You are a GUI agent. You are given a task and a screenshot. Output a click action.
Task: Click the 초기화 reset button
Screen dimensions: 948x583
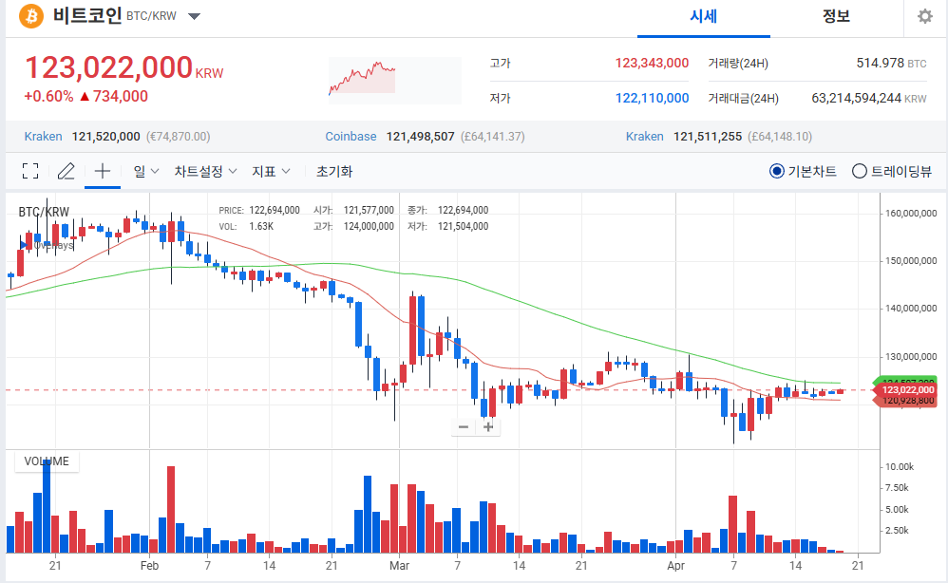click(x=334, y=171)
